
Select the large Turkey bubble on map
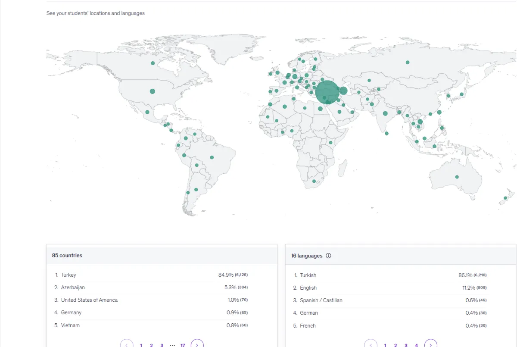coord(327,92)
